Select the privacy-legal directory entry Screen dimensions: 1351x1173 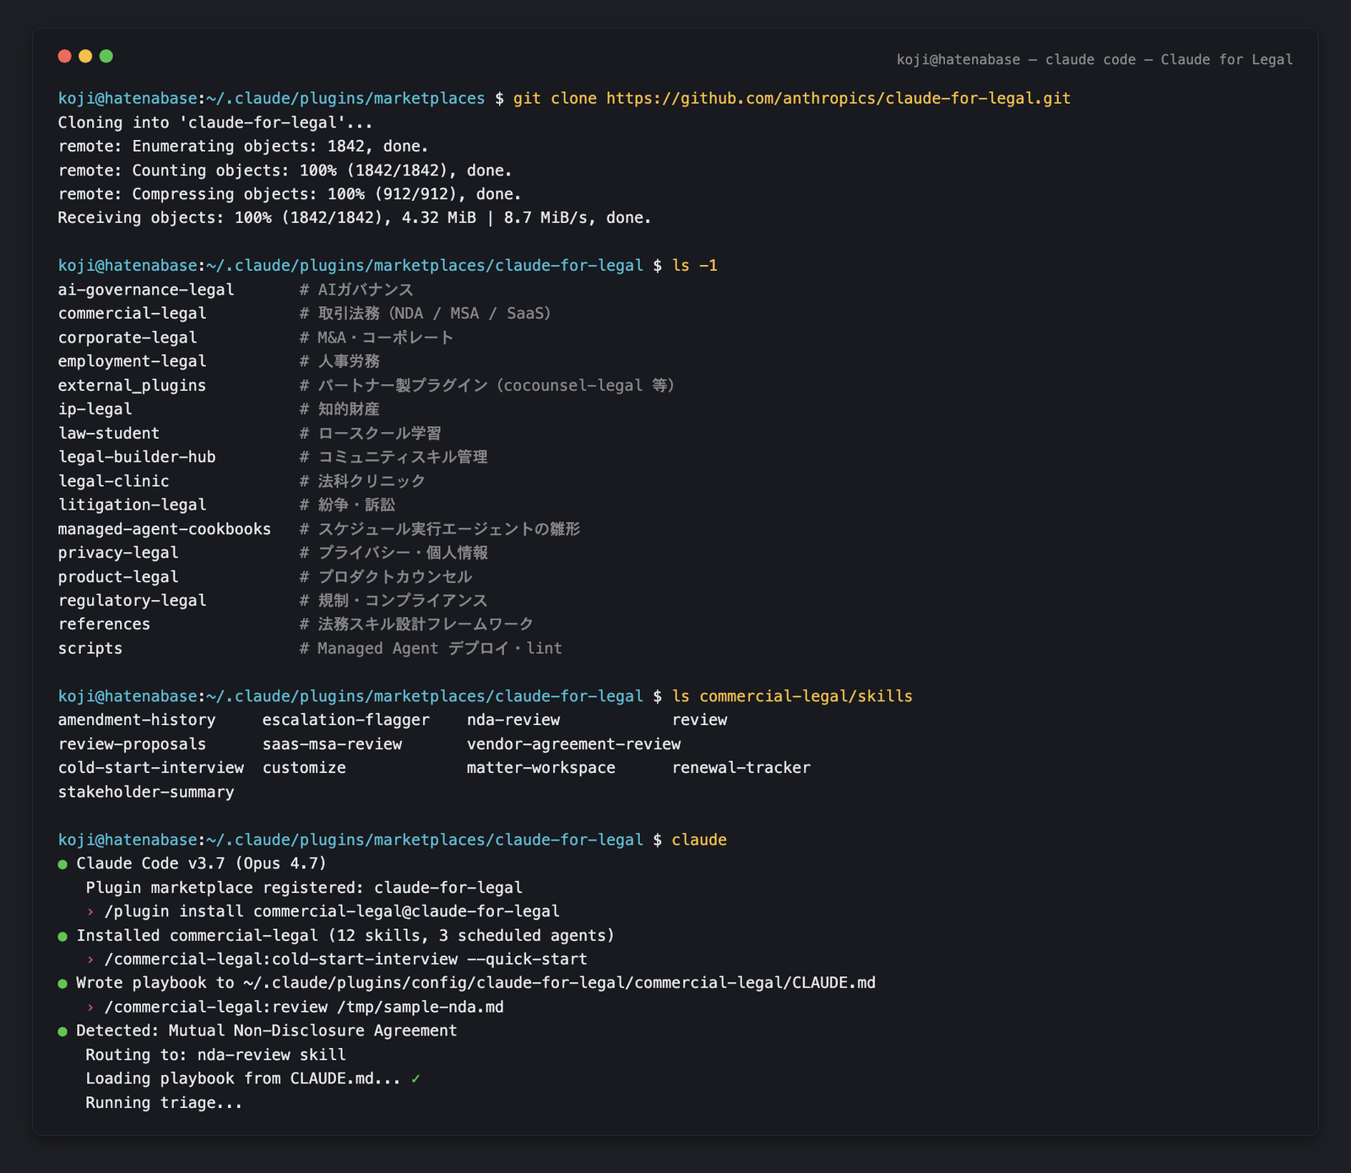tap(118, 553)
